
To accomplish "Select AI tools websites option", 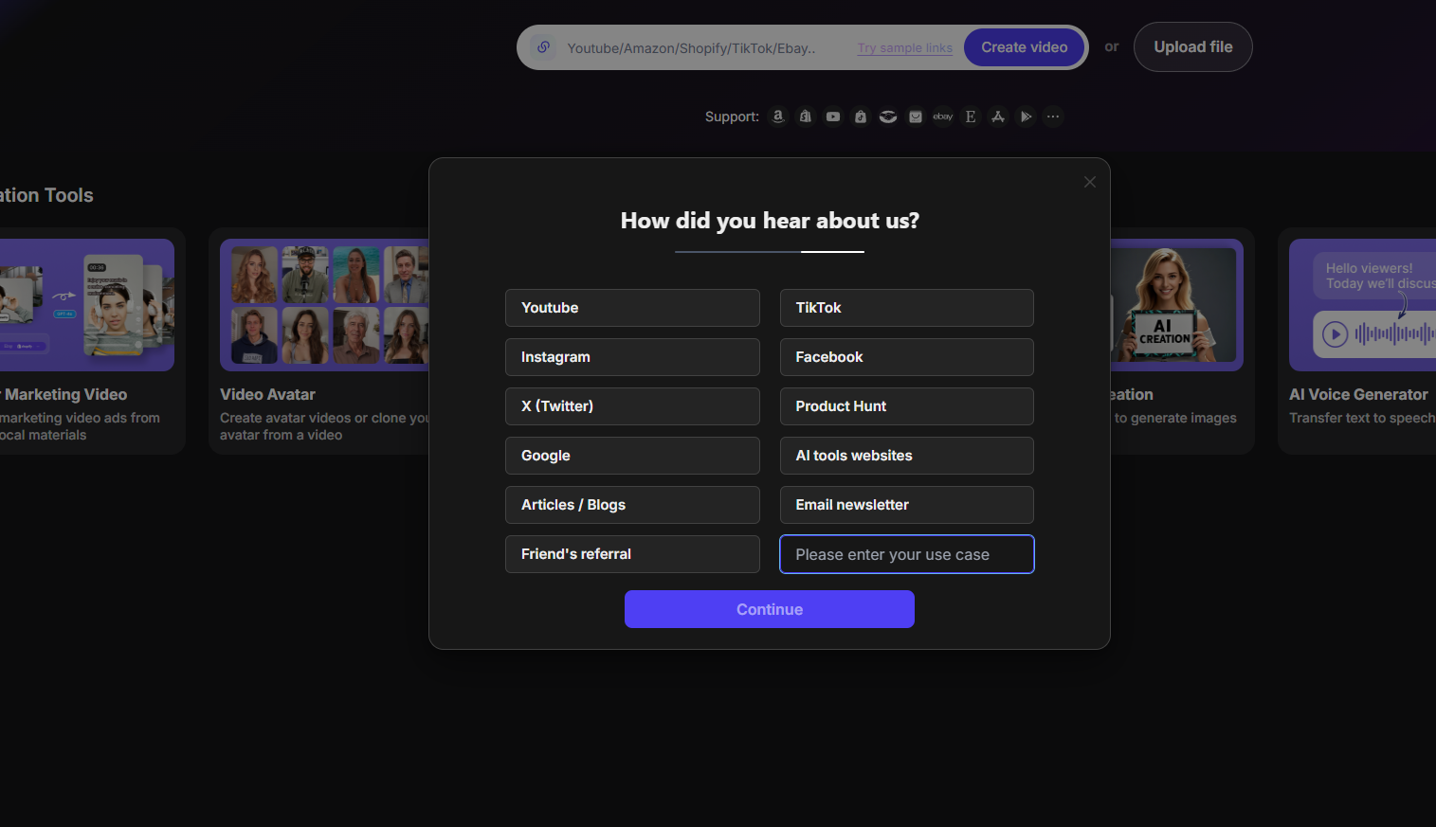I will 906,456.
